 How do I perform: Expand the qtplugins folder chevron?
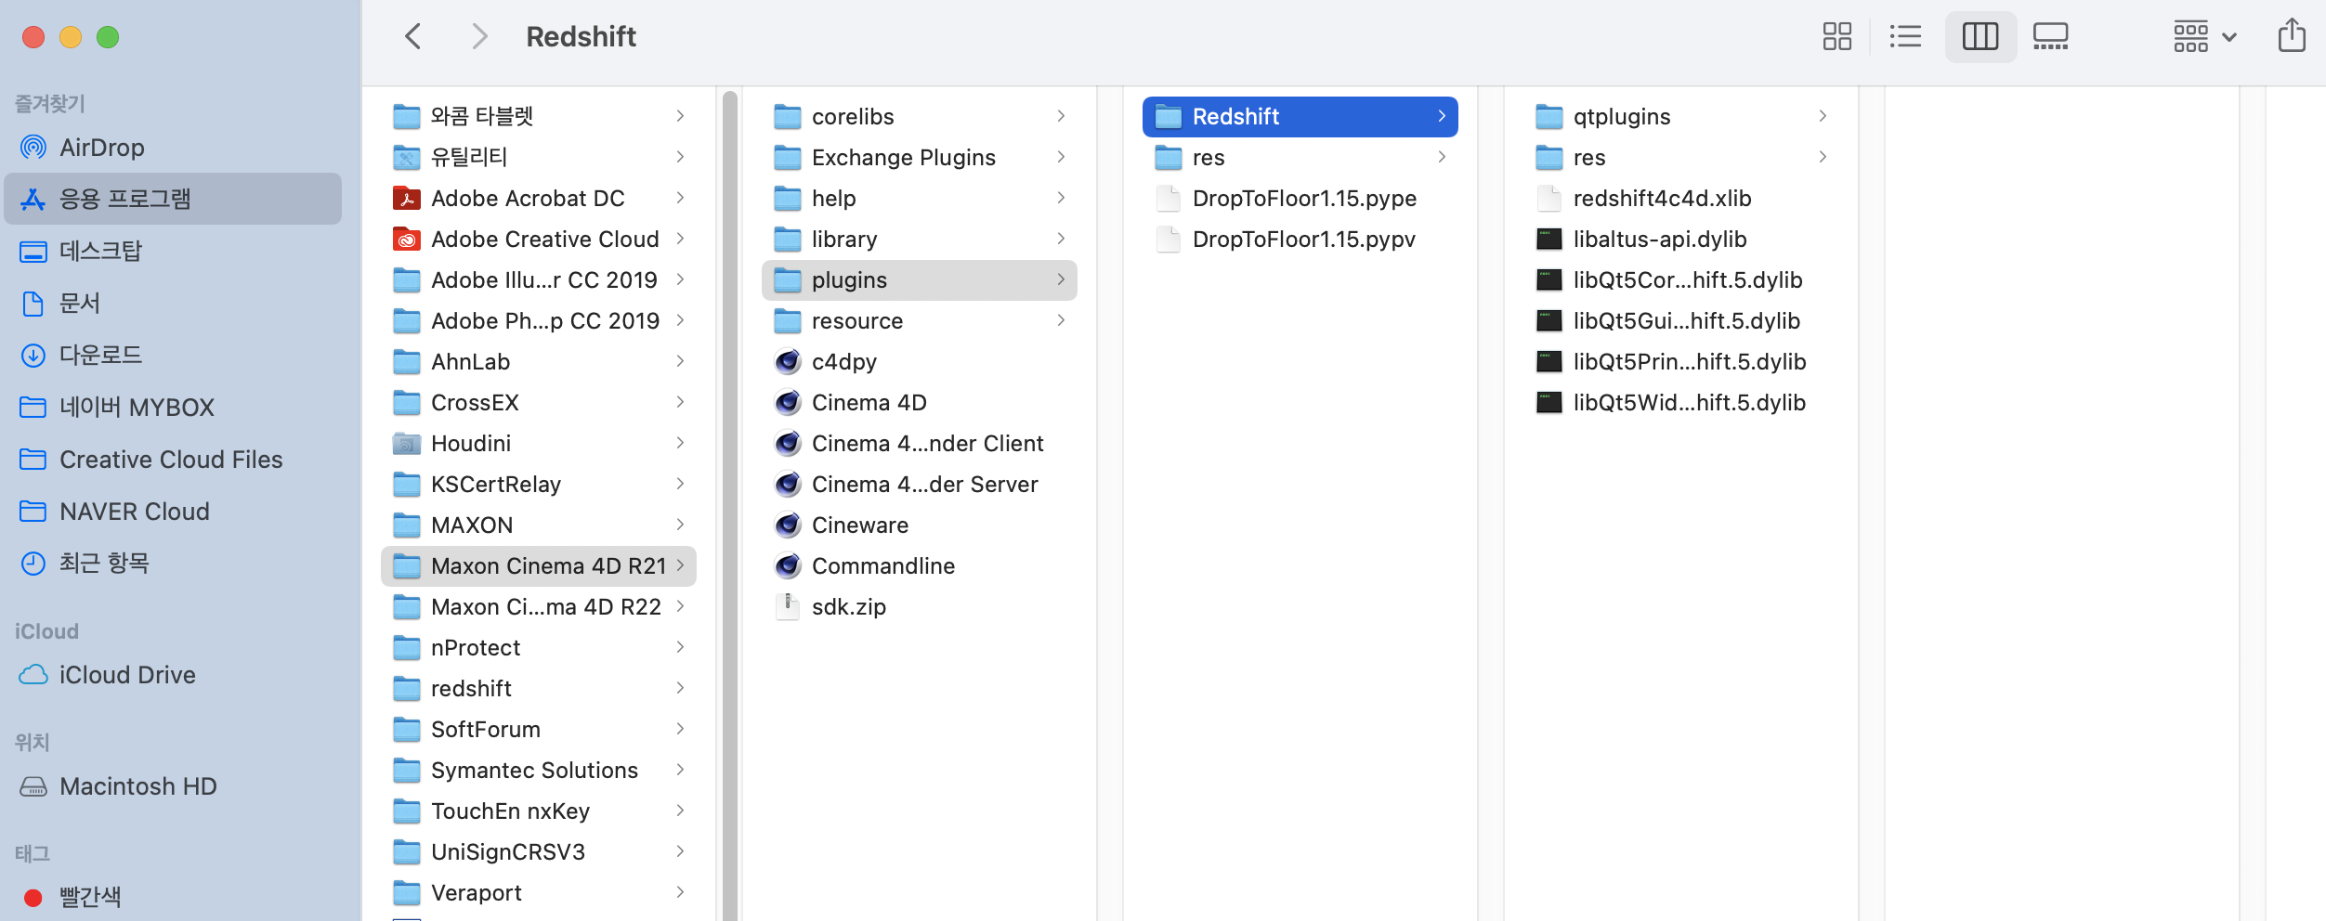click(x=1823, y=116)
